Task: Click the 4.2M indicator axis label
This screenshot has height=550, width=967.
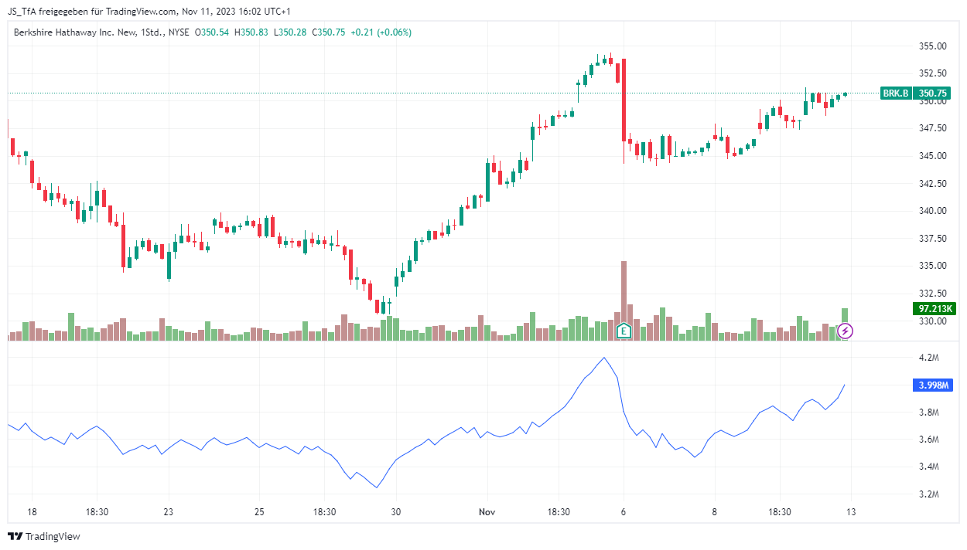Action: [928, 358]
